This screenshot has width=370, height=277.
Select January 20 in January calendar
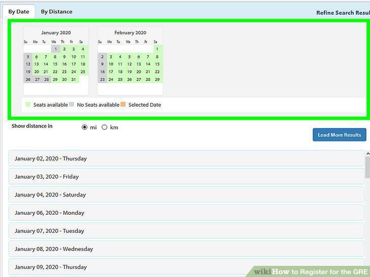click(x=37, y=72)
